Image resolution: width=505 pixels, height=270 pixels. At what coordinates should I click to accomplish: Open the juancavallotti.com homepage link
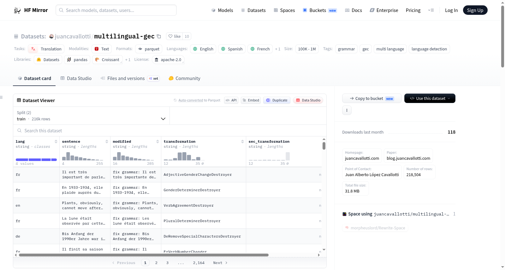[362, 158]
